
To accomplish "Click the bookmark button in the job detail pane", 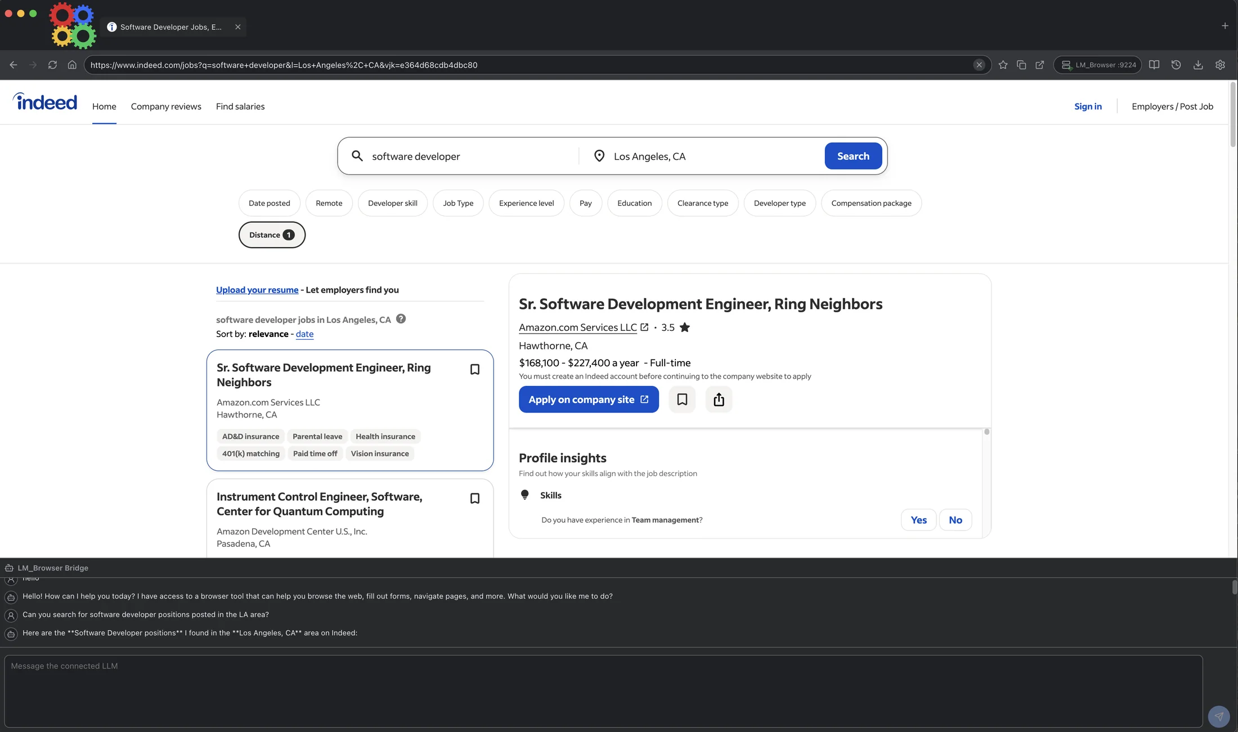I will point(682,399).
